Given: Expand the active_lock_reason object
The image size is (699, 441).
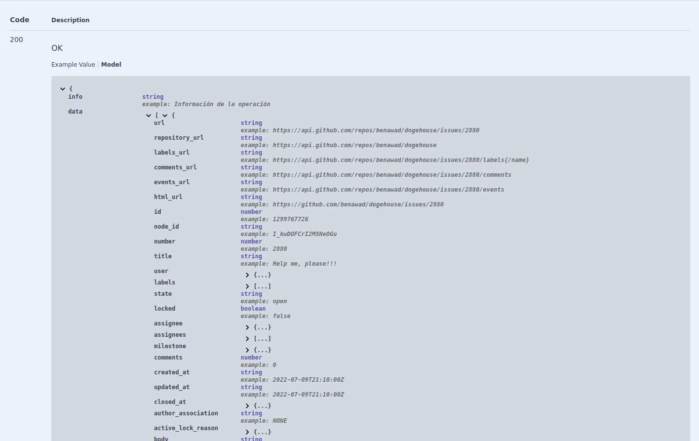Looking at the screenshot, I should pyautogui.click(x=247, y=432).
